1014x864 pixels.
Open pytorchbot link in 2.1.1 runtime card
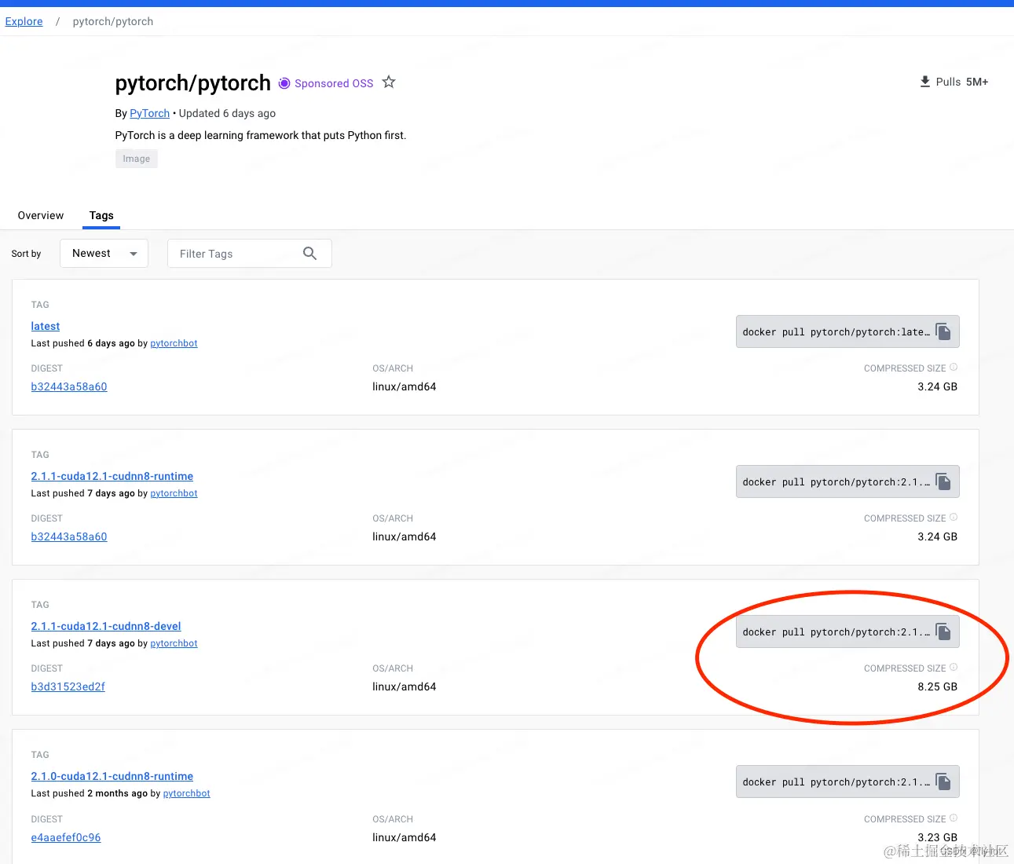coord(174,493)
